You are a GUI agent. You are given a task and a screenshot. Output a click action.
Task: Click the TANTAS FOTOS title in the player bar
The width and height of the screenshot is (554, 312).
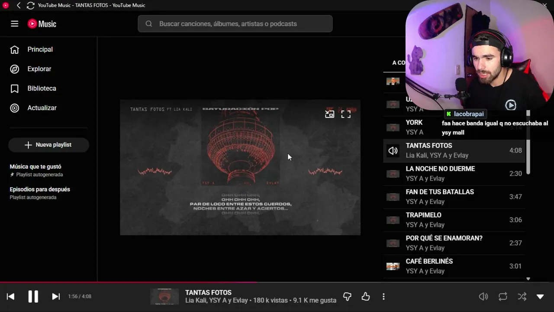(x=208, y=292)
